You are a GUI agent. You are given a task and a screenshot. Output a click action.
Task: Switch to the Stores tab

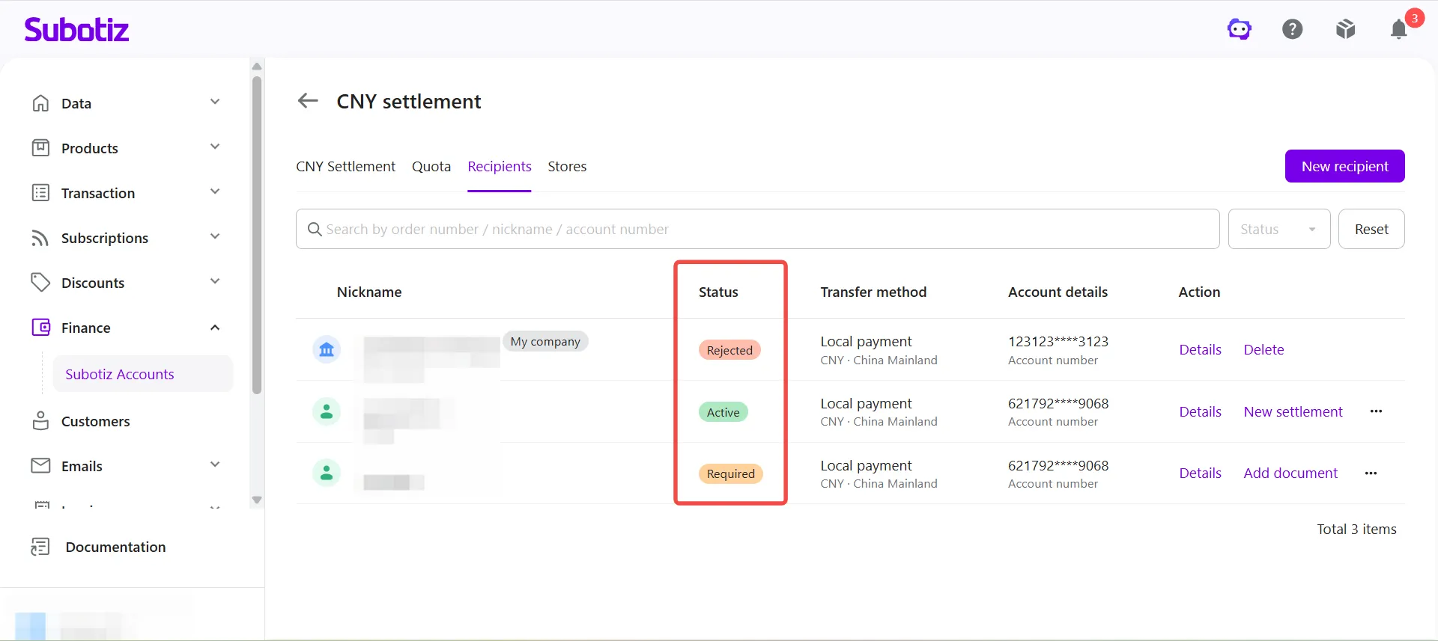[567, 166]
